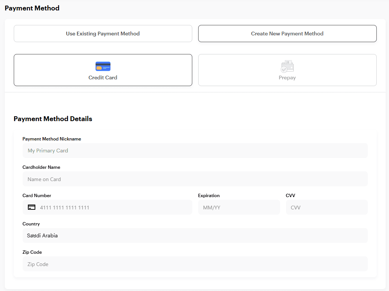
Task: Click the blue credit card icon
Action: [x=103, y=66]
